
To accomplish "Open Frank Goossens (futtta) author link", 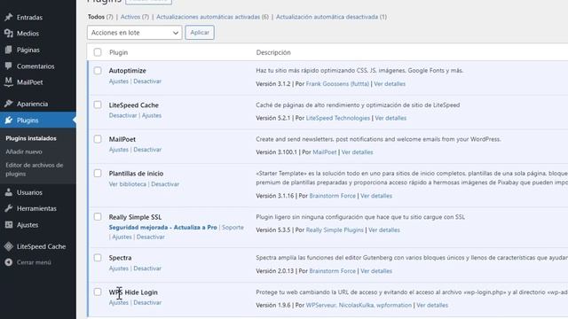I will pos(337,83).
